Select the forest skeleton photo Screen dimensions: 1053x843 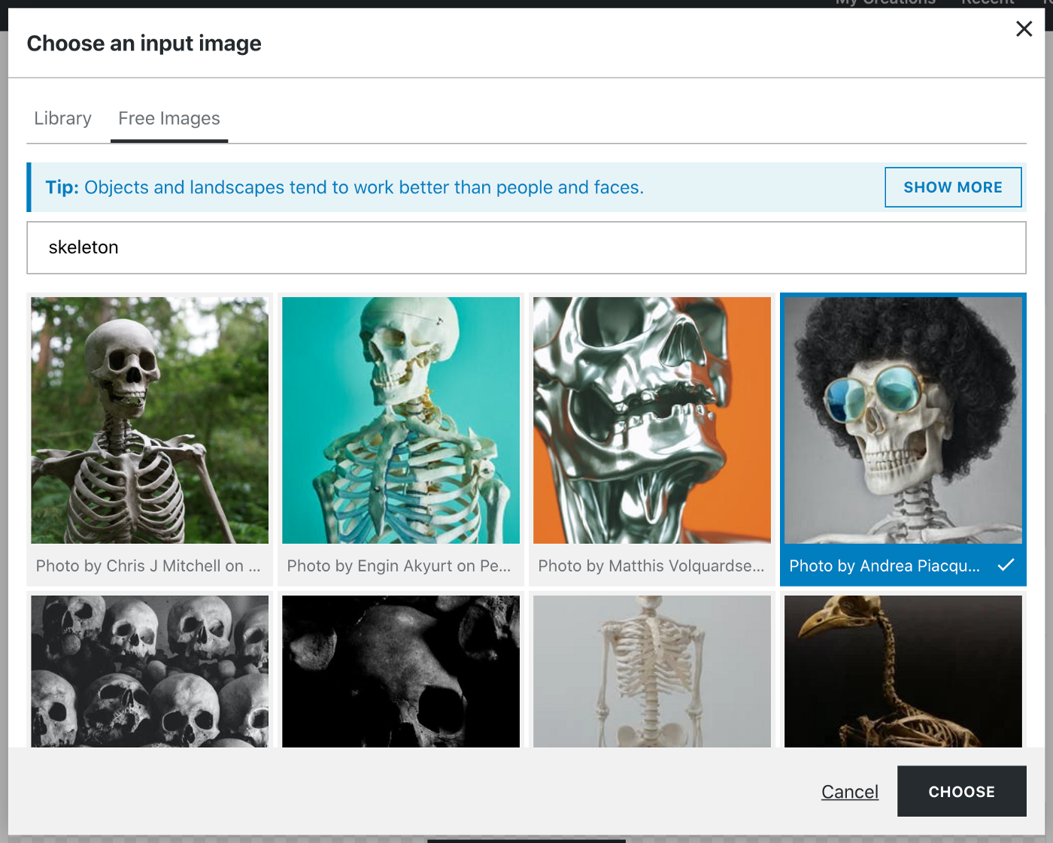pos(150,420)
